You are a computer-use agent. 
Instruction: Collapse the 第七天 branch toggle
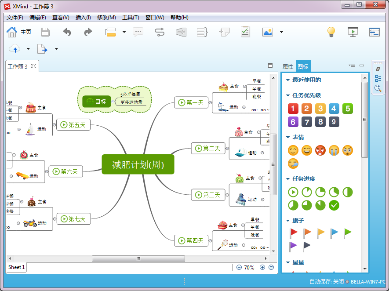pos(55,218)
